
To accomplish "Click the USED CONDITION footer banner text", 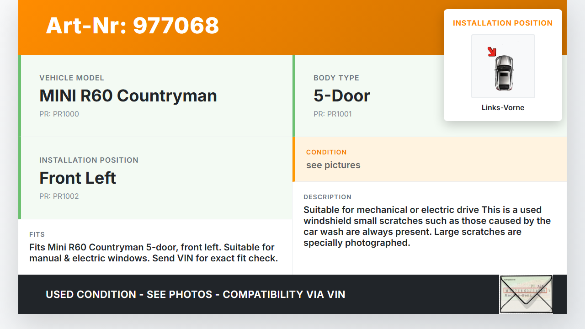I will coord(195,294).
